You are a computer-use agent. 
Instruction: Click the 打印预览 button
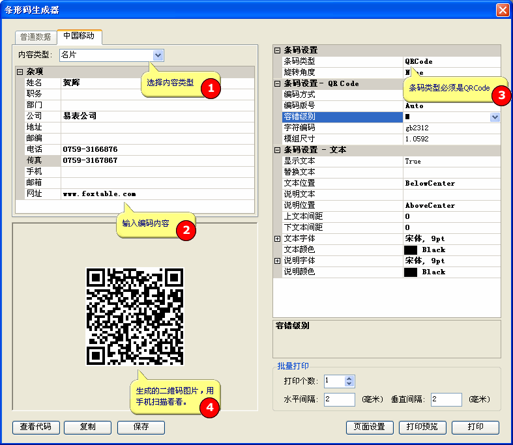[422, 427]
